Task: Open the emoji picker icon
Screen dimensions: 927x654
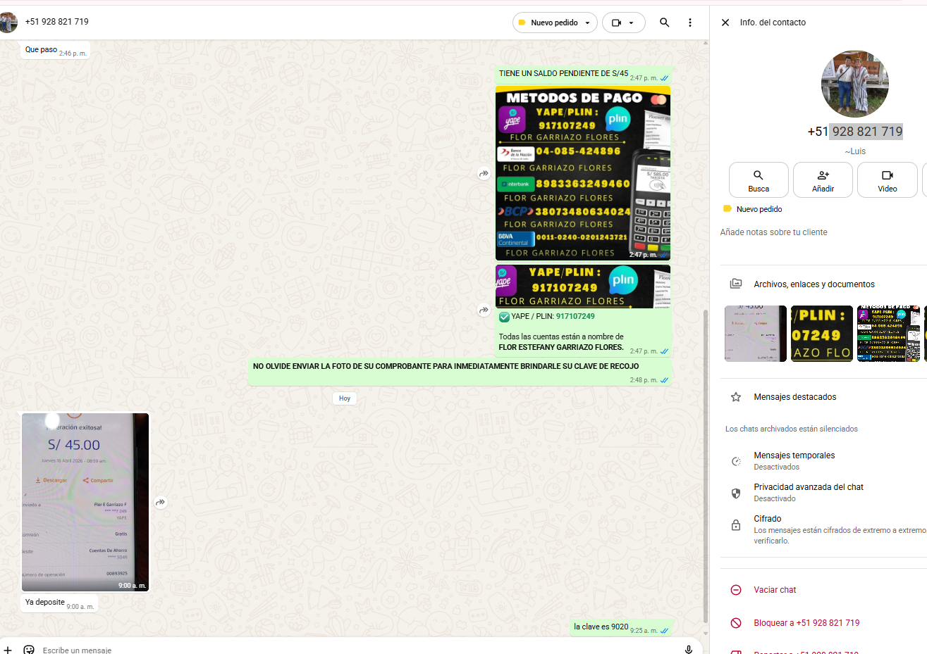Action: click(x=29, y=649)
